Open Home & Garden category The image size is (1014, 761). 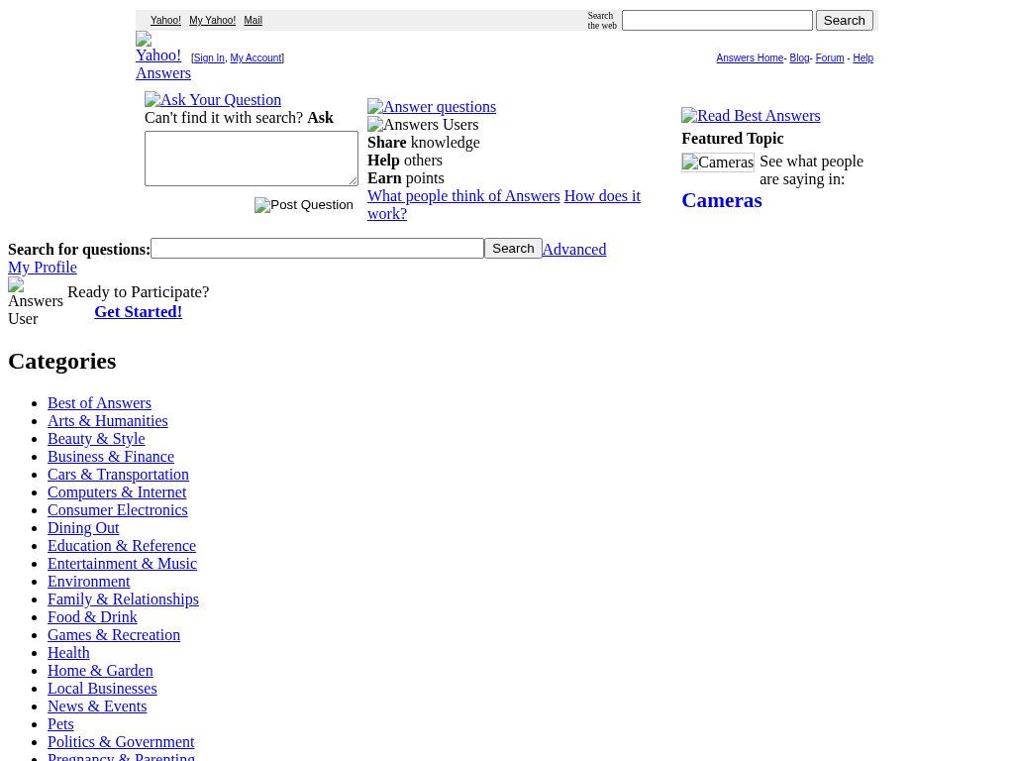tap(100, 671)
